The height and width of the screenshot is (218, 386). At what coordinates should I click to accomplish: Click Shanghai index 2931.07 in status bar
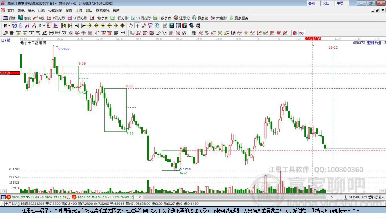point(18,197)
